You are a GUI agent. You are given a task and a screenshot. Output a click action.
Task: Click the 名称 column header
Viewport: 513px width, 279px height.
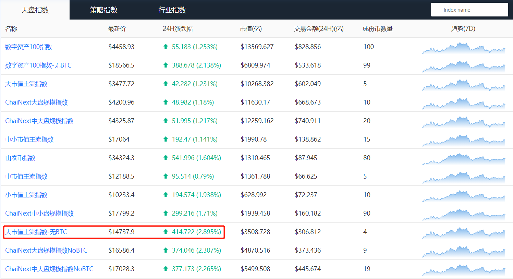[x=11, y=29]
